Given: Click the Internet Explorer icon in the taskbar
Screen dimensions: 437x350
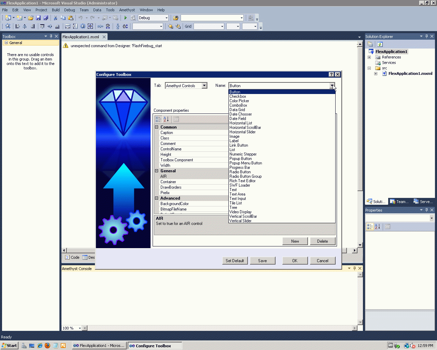Looking at the screenshot, I should click(40, 346).
